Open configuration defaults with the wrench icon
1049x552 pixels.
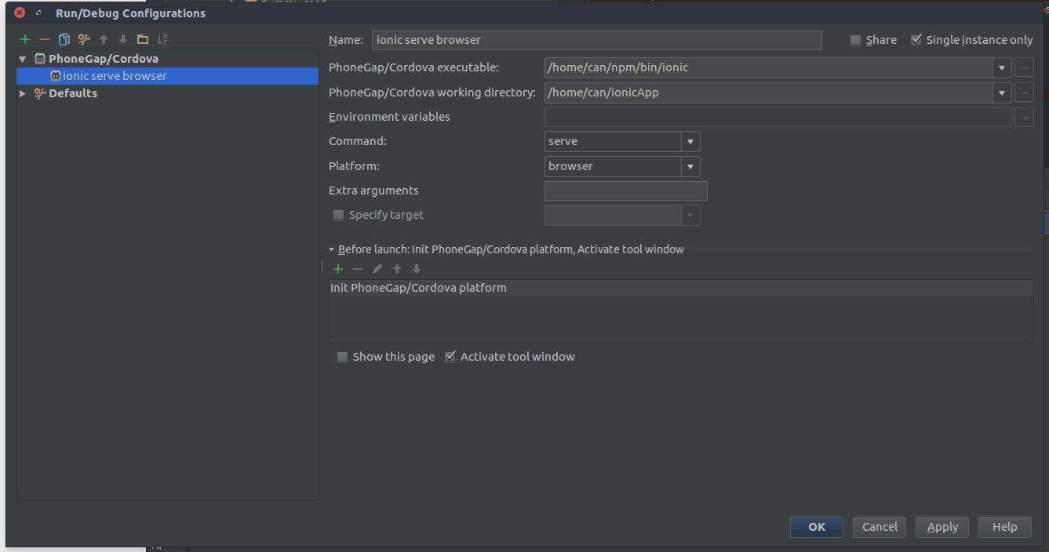coord(83,38)
